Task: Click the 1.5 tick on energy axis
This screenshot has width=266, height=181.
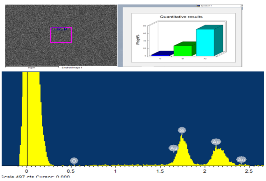Action: coord(160,172)
